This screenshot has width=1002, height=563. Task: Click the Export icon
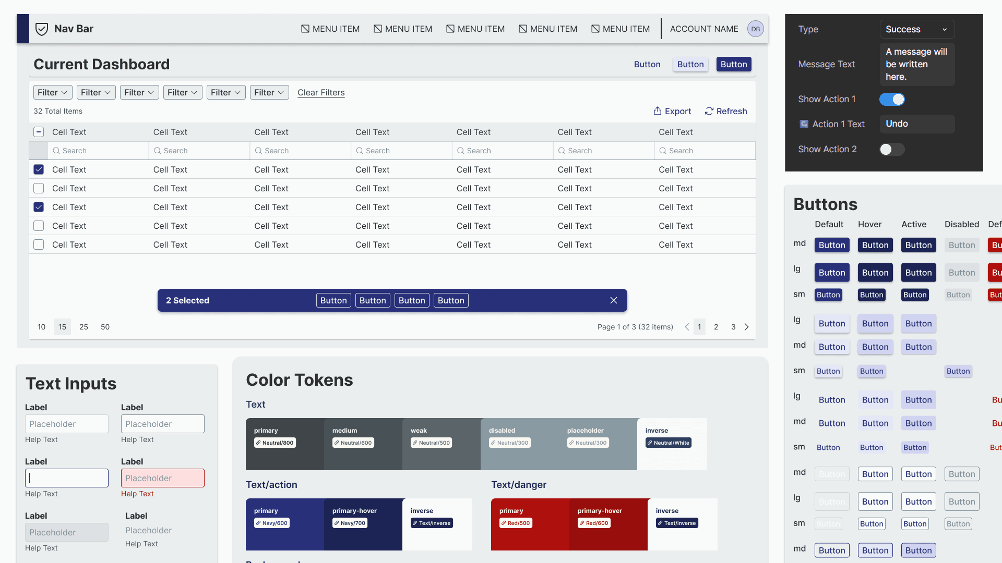658,111
